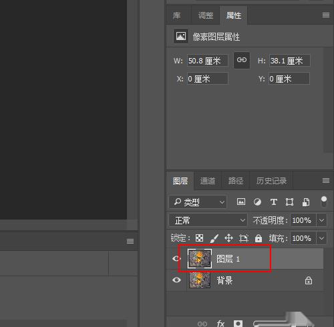Filter layers by smart objects

coord(306,202)
